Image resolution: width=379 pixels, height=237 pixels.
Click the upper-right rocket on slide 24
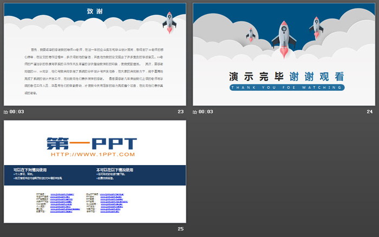[316, 28]
